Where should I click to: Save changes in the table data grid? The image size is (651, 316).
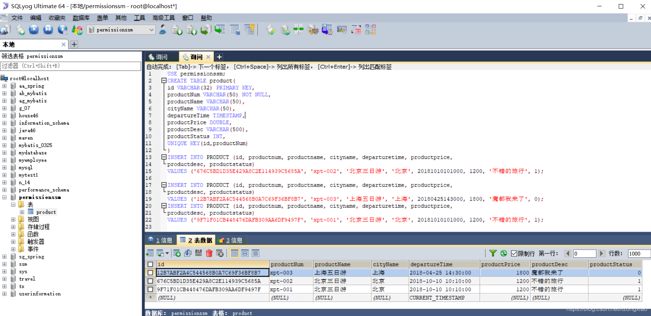(198, 253)
